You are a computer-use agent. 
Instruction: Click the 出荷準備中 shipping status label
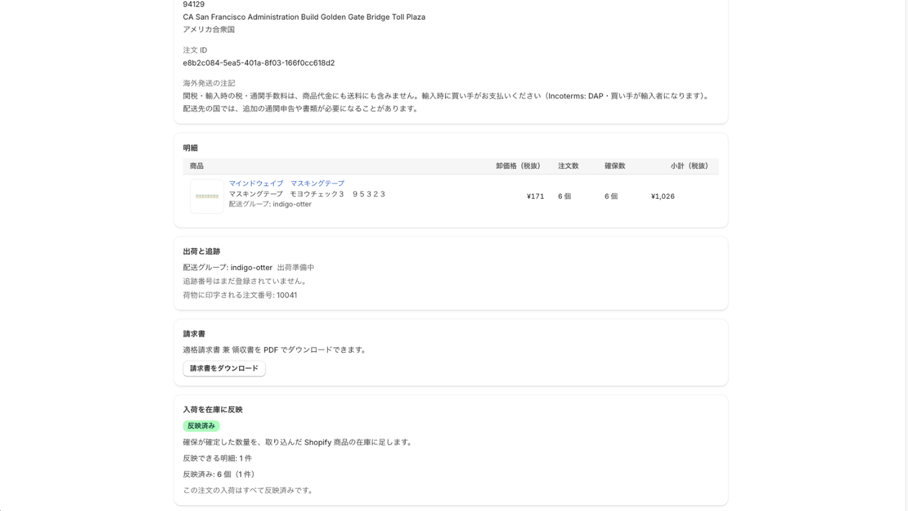click(296, 267)
